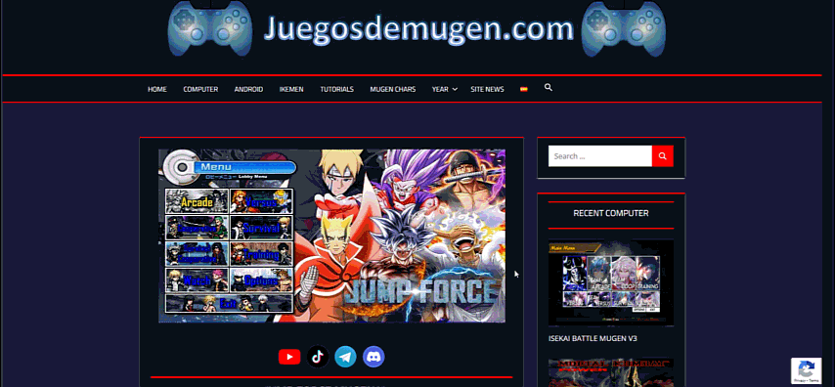The image size is (835, 387).
Task: Open the Jump Force featured image
Action: (331, 236)
